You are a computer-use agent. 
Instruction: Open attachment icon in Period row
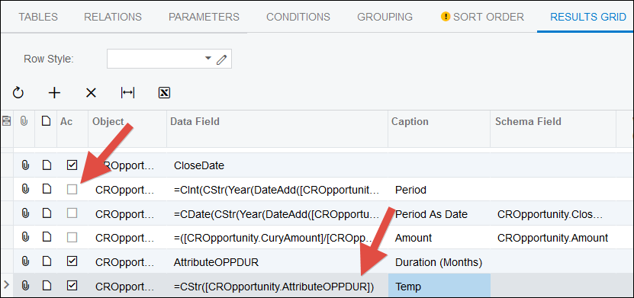(25, 189)
